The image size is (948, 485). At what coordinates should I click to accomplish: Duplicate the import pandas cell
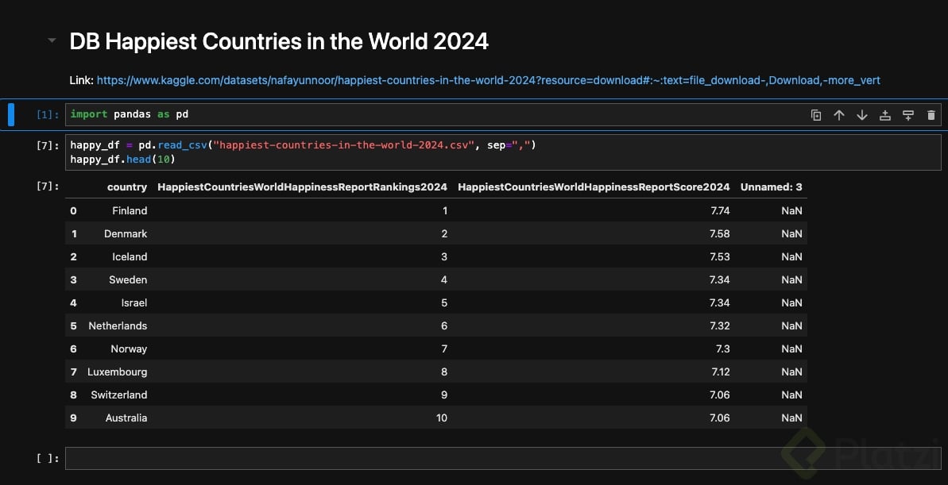click(815, 115)
